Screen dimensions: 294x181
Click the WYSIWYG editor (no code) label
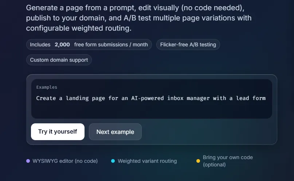pos(65,161)
